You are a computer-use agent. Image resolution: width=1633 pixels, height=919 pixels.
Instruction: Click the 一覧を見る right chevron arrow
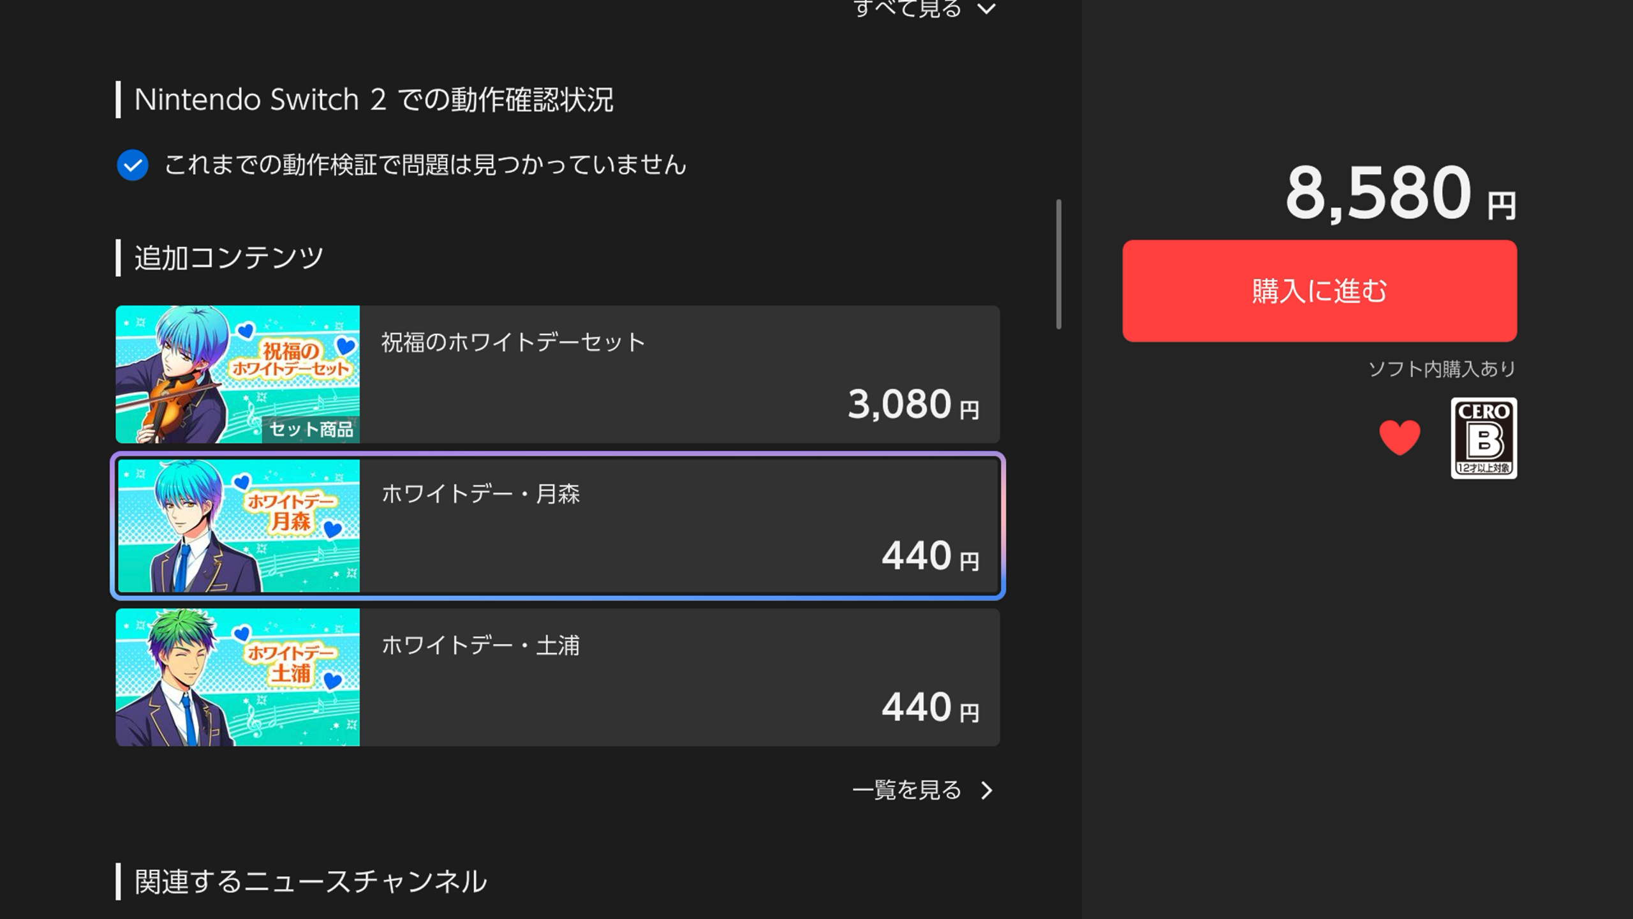tap(987, 791)
